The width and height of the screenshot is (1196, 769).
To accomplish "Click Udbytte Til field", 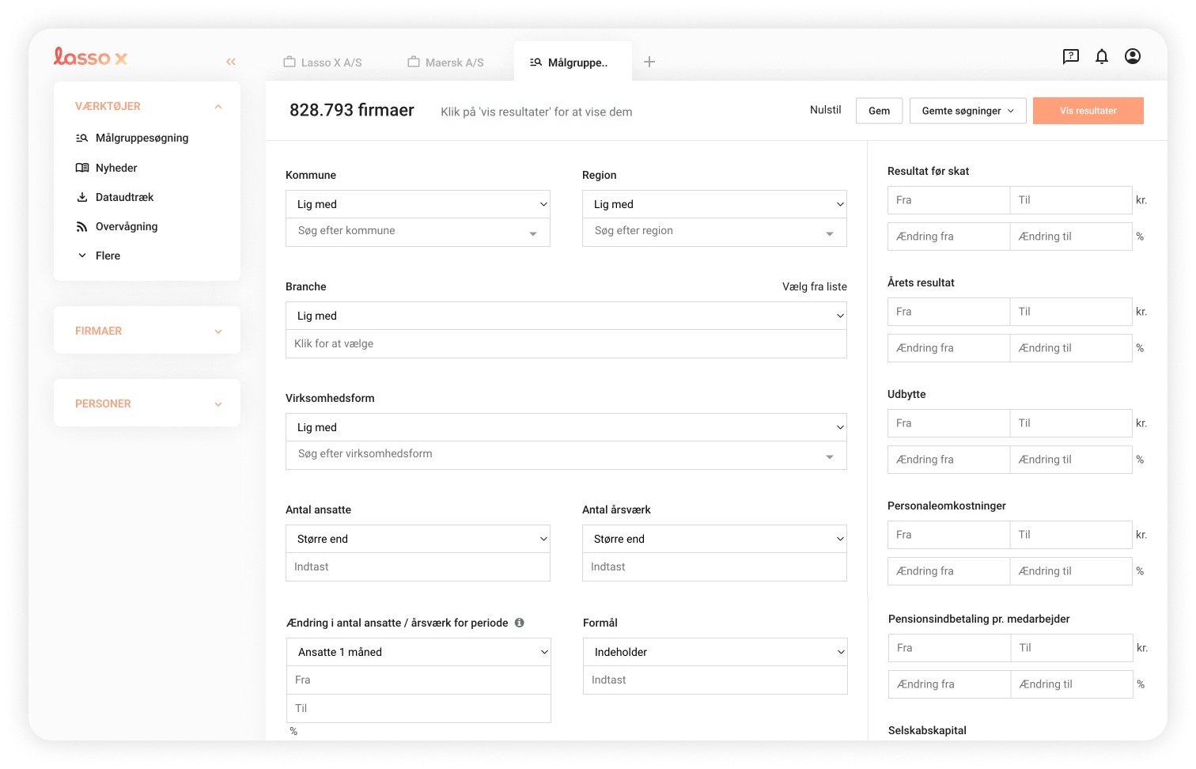I will coord(1071,423).
